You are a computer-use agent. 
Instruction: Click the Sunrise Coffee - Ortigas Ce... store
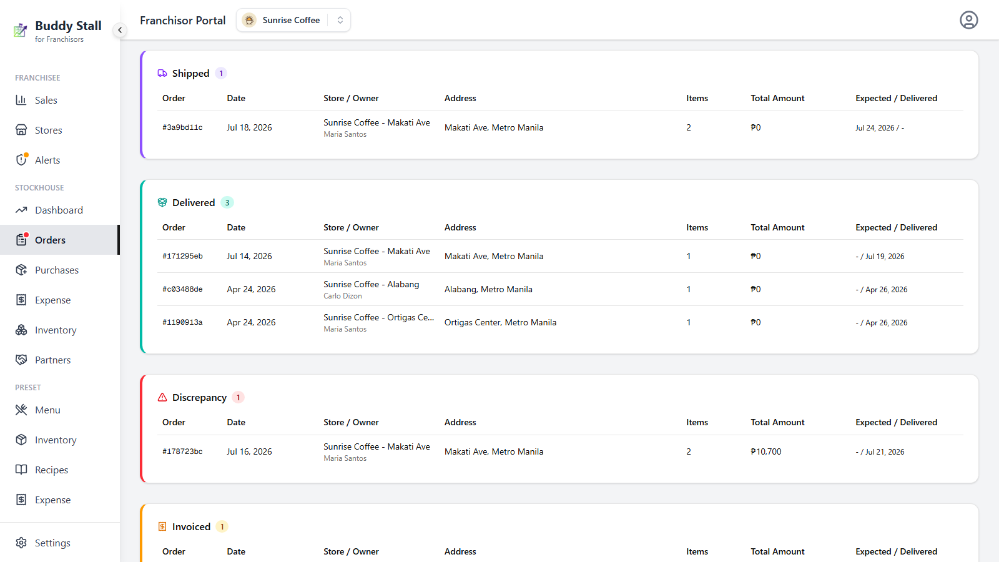coord(379,317)
